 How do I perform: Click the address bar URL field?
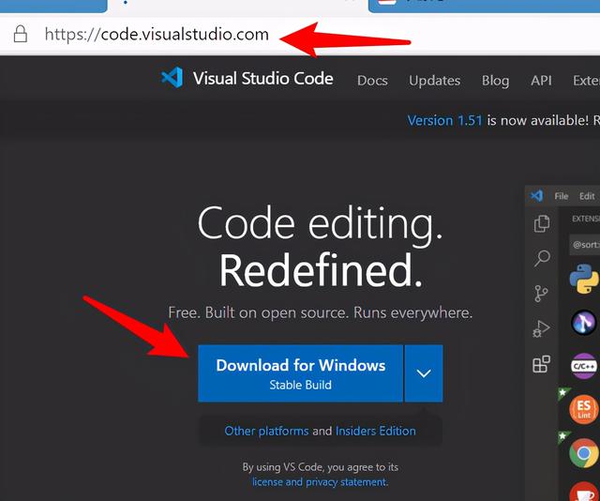coord(157,35)
